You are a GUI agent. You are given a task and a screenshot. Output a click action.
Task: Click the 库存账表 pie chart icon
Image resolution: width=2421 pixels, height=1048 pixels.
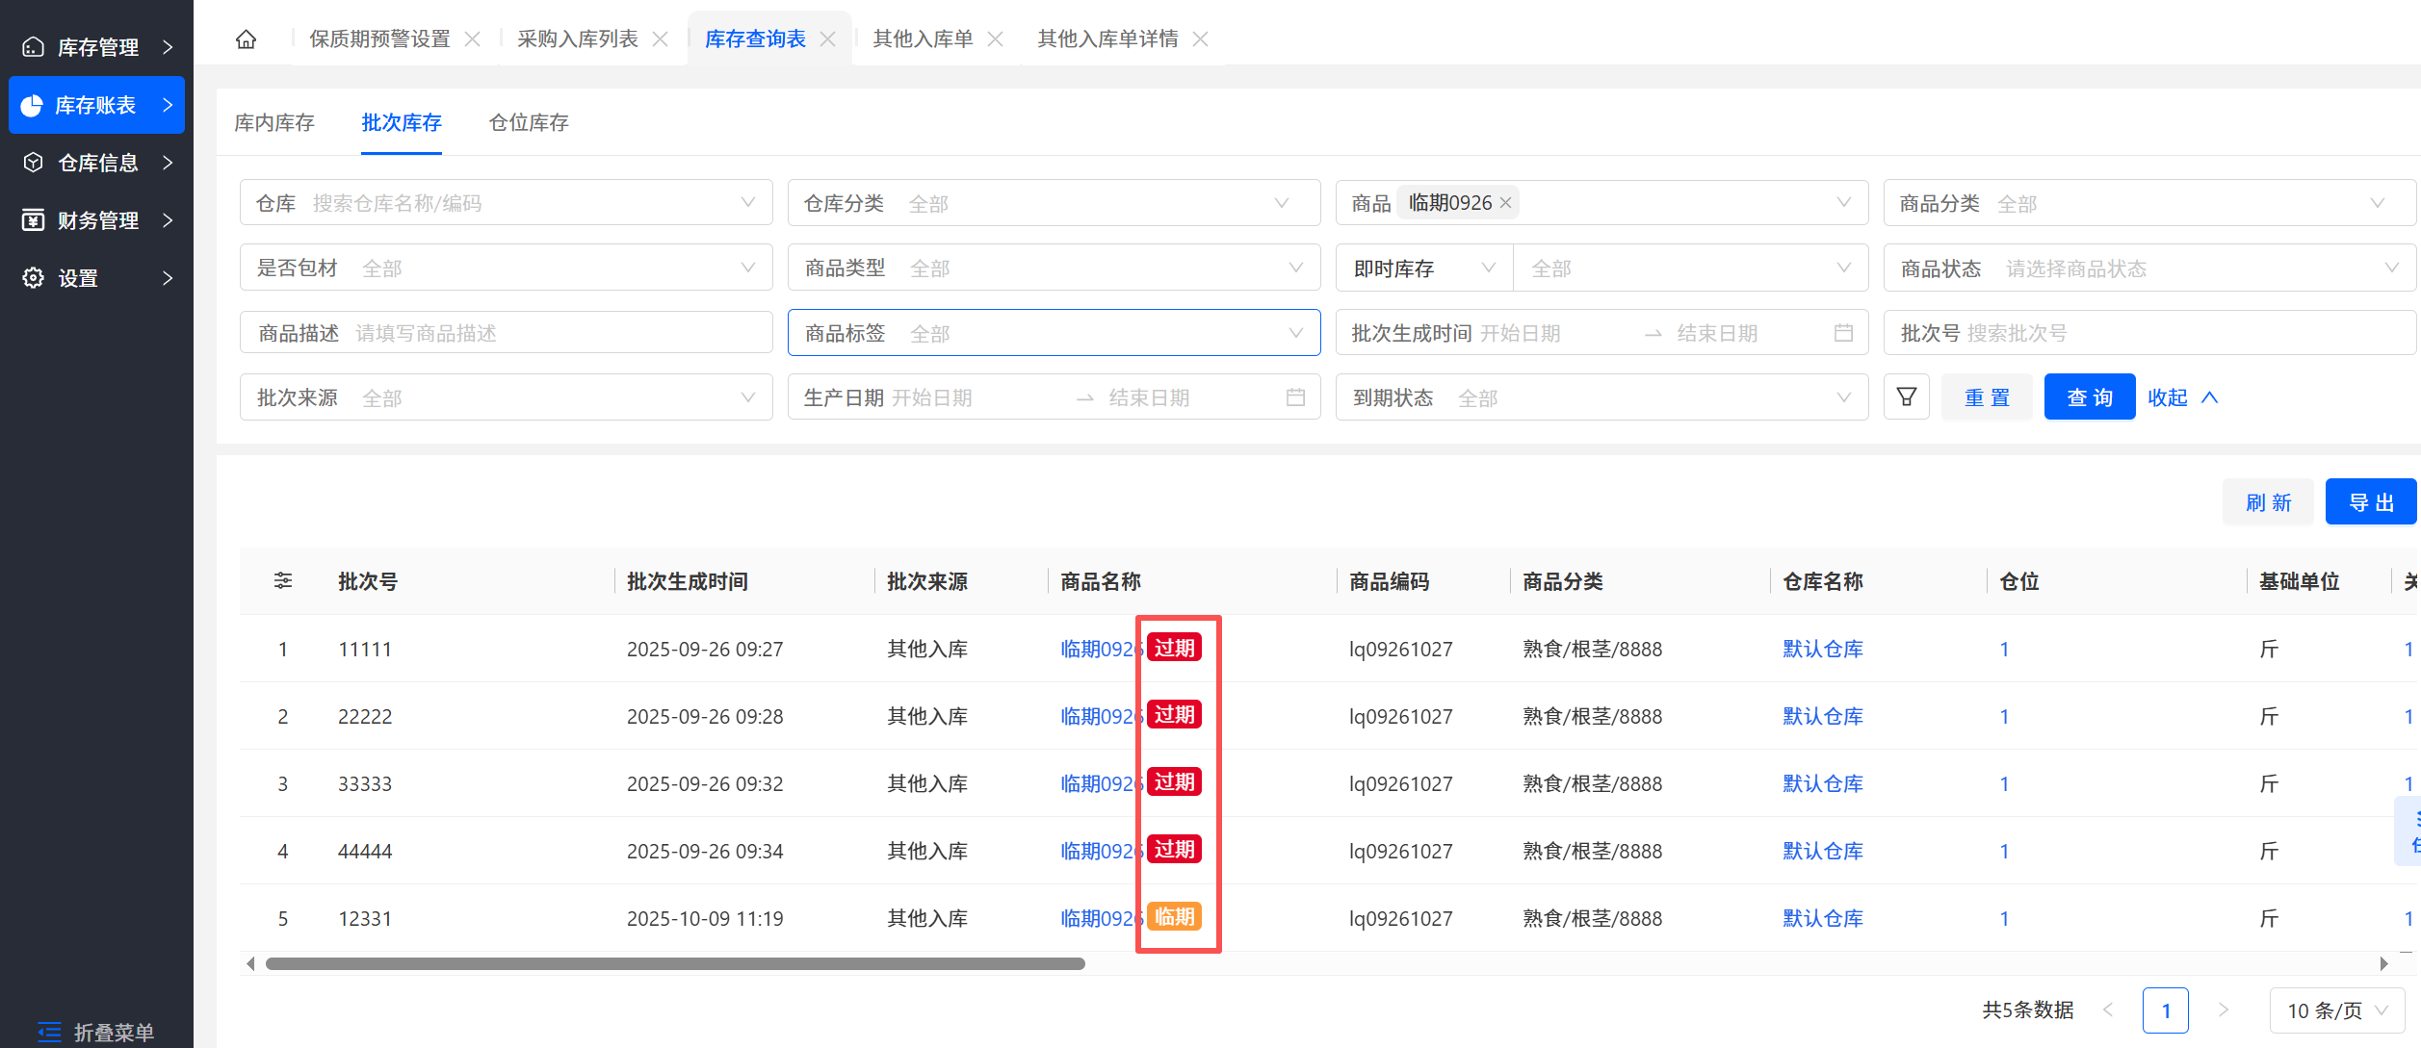[x=32, y=105]
